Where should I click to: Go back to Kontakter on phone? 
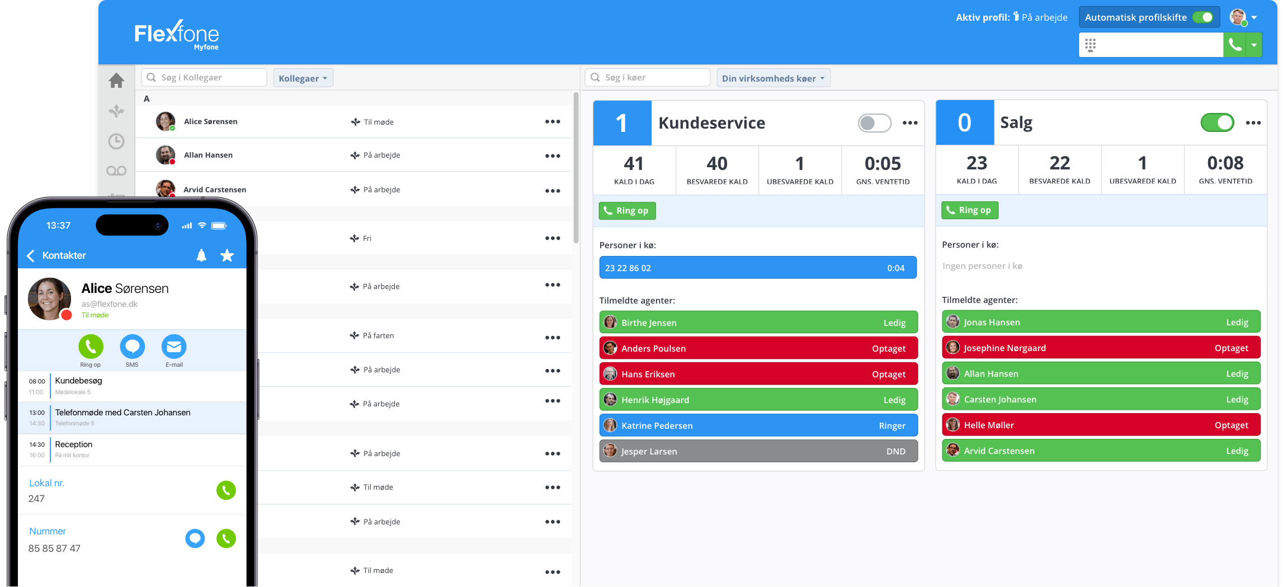pos(56,255)
